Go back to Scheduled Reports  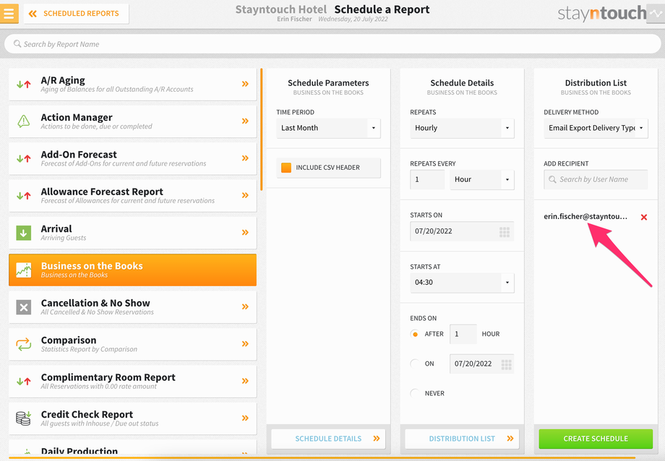(77, 14)
